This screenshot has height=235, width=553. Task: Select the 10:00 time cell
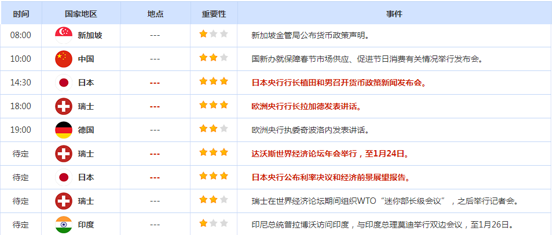(x=20, y=59)
